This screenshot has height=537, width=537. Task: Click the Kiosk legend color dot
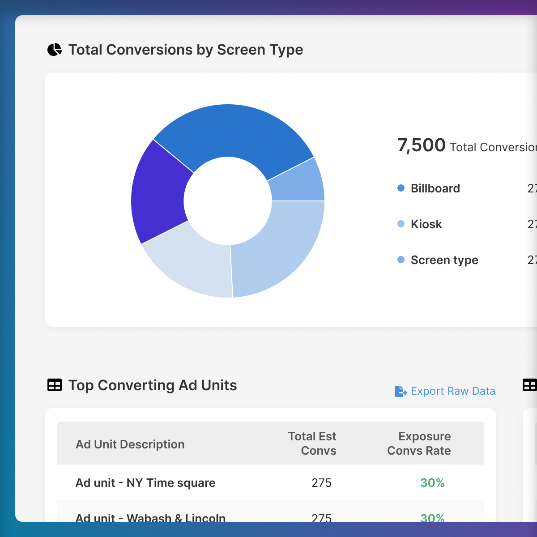(401, 224)
